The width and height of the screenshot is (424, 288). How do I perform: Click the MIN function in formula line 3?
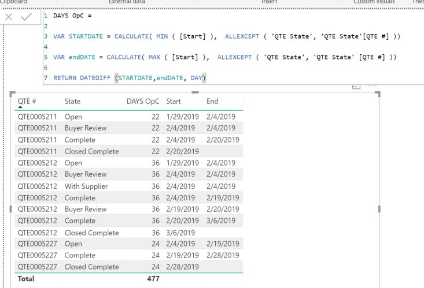click(x=162, y=36)
